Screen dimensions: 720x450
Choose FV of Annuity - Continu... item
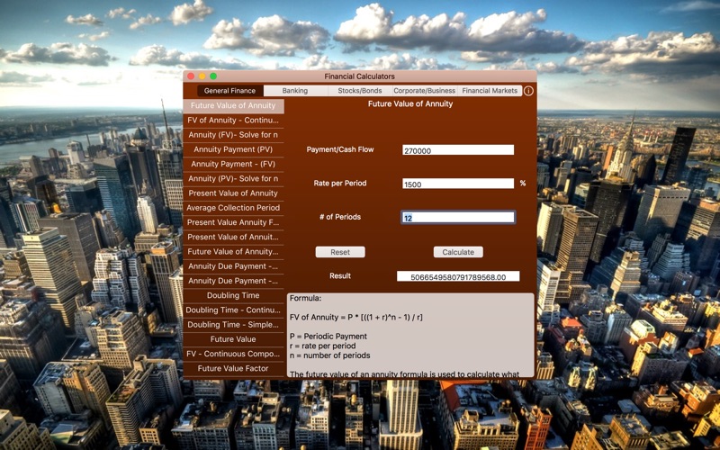233,121
